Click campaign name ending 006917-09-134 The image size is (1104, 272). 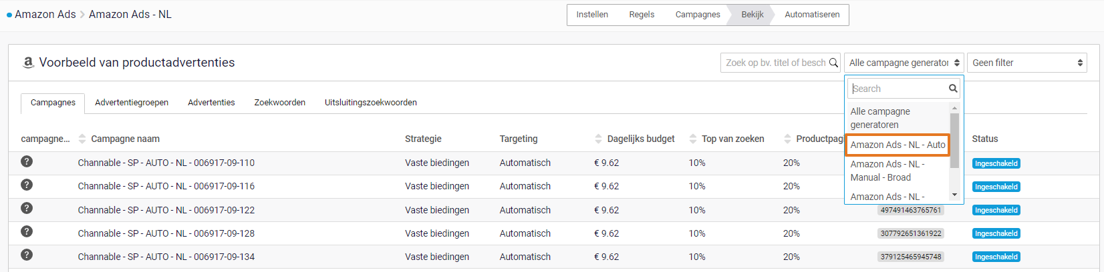(x=166, y=257)
